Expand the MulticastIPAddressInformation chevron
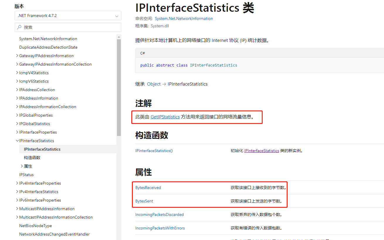The image size is (384, 240). coord(17,209)
